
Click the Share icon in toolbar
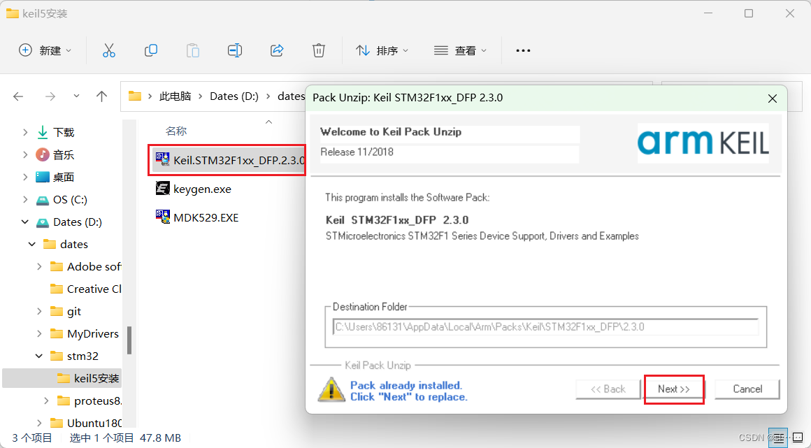pyautogui.click(x=278, y=50)
